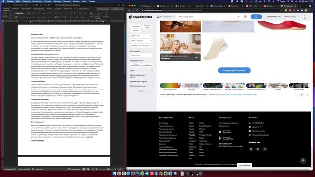The image size is (315, 177).
Task: Reload the Depositphotos page
Action: coord(137,10)
